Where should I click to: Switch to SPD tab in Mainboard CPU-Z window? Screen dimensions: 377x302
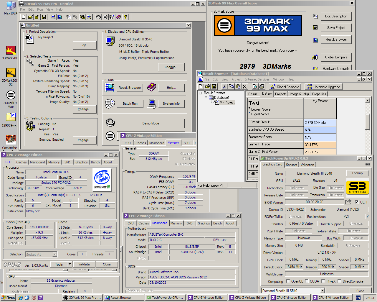190,223
